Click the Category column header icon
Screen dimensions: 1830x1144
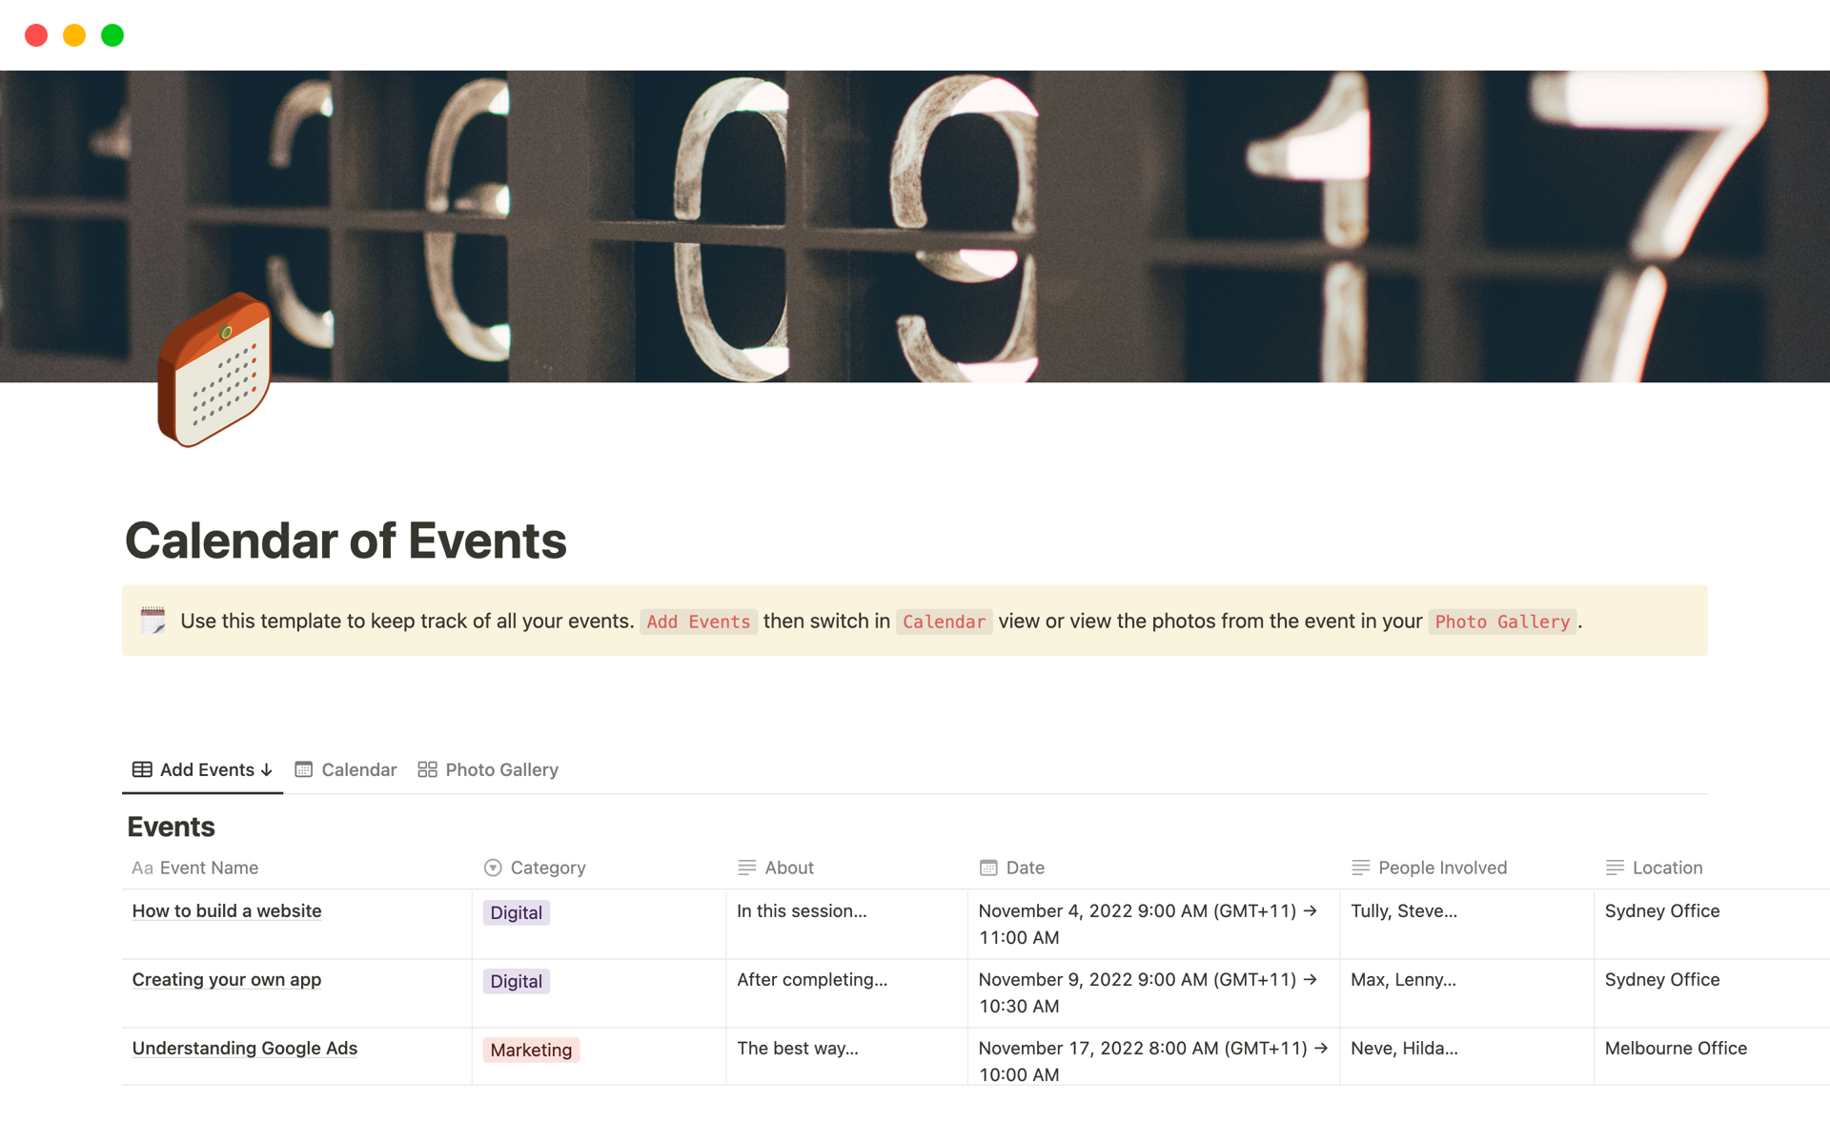pyautogui.click(x=494, y=868)
